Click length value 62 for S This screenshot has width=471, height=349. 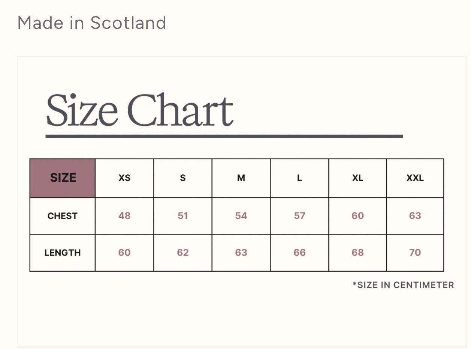point(183,253)
